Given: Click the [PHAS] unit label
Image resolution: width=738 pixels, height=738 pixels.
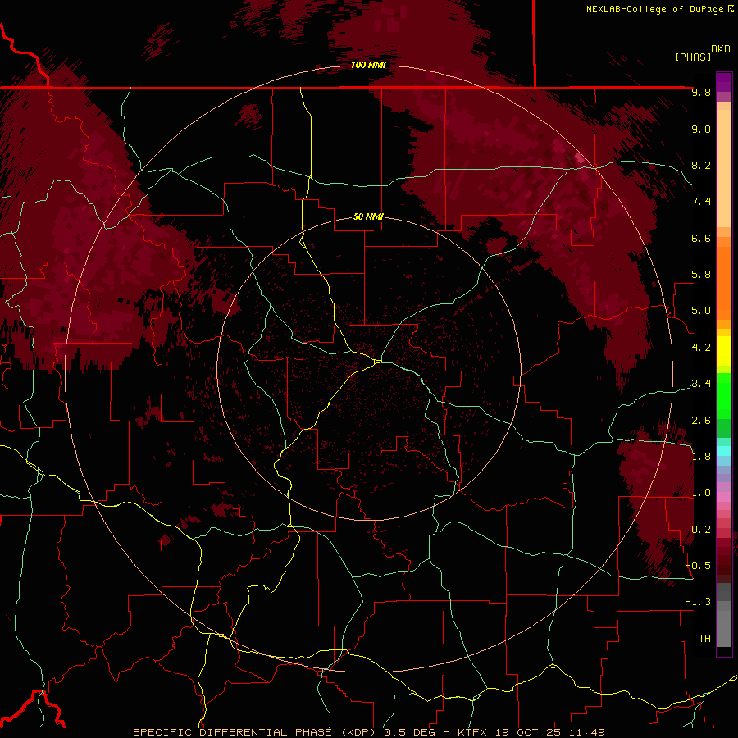Looking at the screenshot, I should [693, 57].
